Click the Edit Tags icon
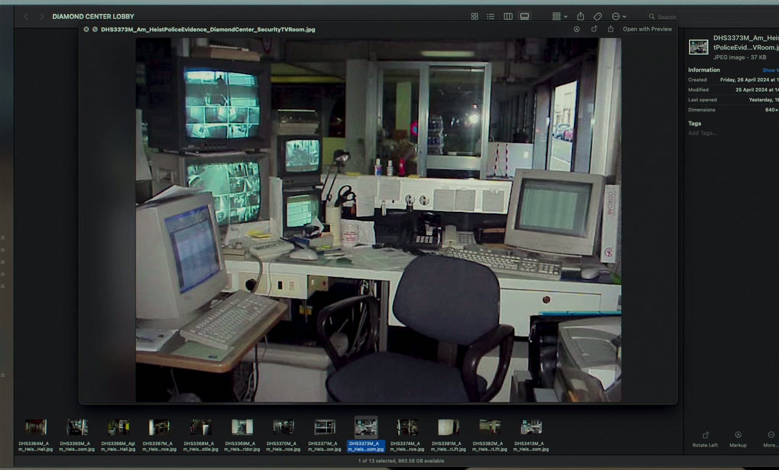 coord(598,16)
